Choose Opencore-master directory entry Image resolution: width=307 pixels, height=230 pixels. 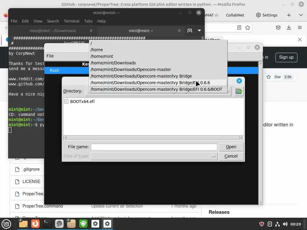coord(158,69)
